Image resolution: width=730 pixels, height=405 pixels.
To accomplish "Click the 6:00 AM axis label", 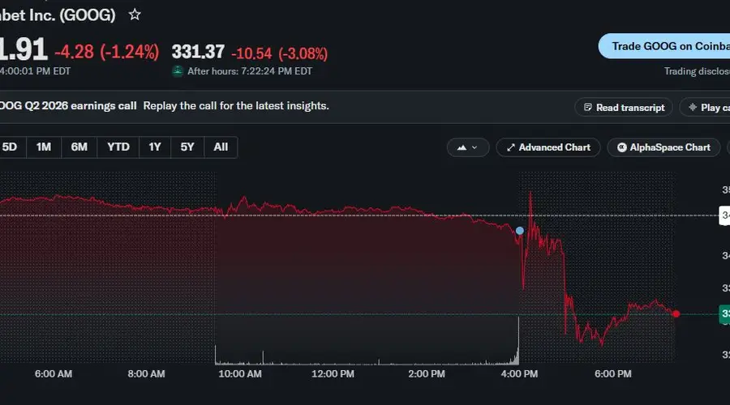I will point(53,374).
